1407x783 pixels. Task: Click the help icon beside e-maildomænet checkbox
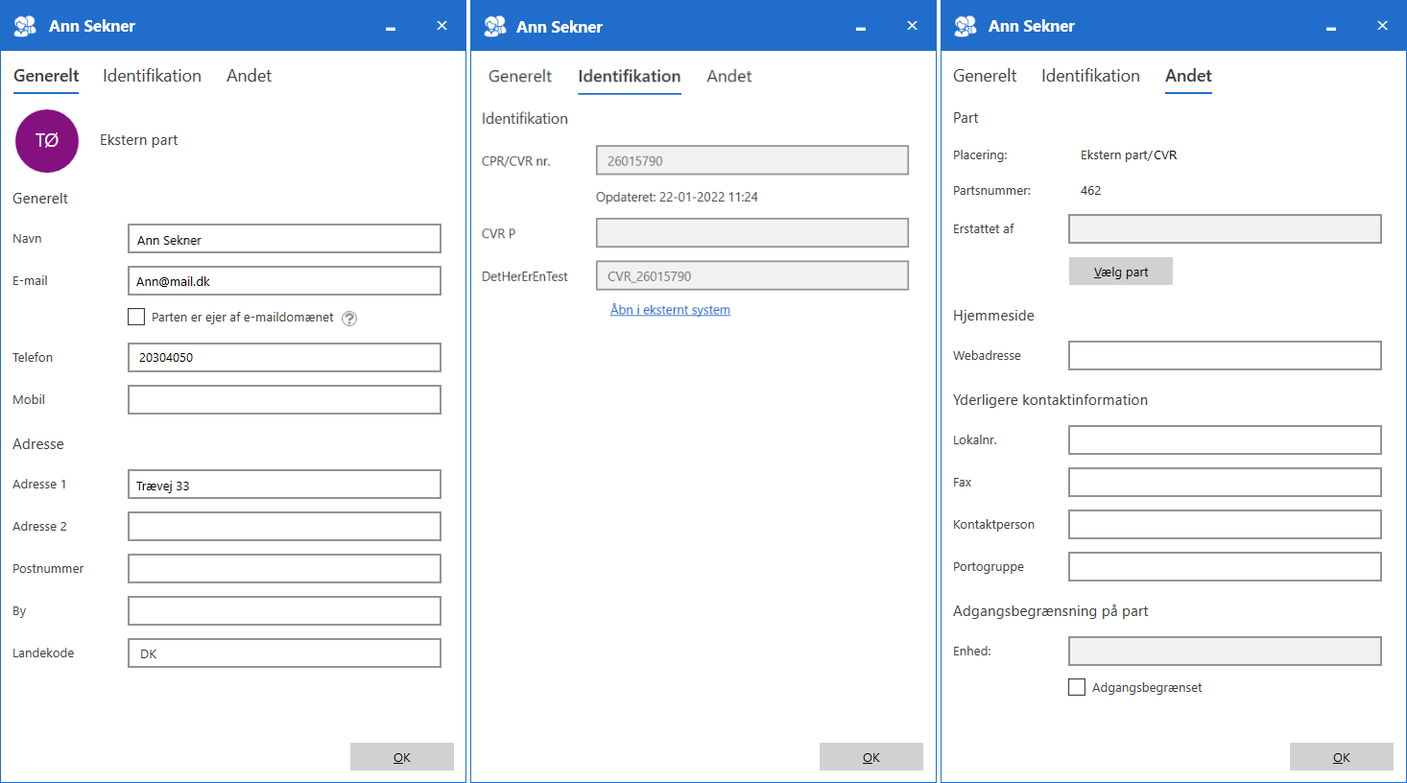click(x=349, y=319)
